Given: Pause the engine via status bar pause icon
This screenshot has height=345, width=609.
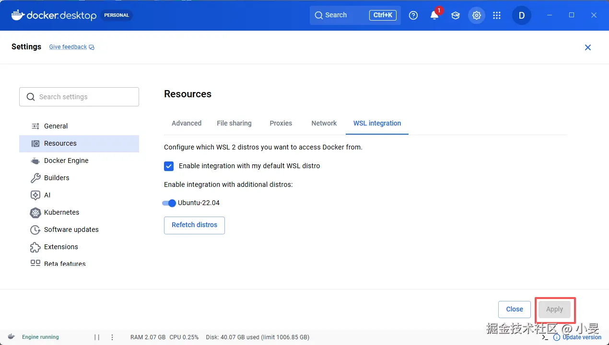Looking at the screenshot, I should pyautogui.click(x=97, y=337).
